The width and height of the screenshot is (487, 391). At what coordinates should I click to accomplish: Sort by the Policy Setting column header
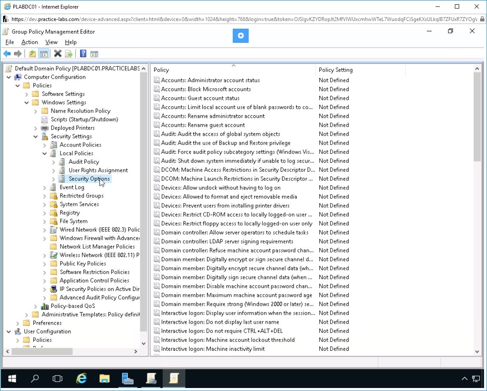click(361, 70)
